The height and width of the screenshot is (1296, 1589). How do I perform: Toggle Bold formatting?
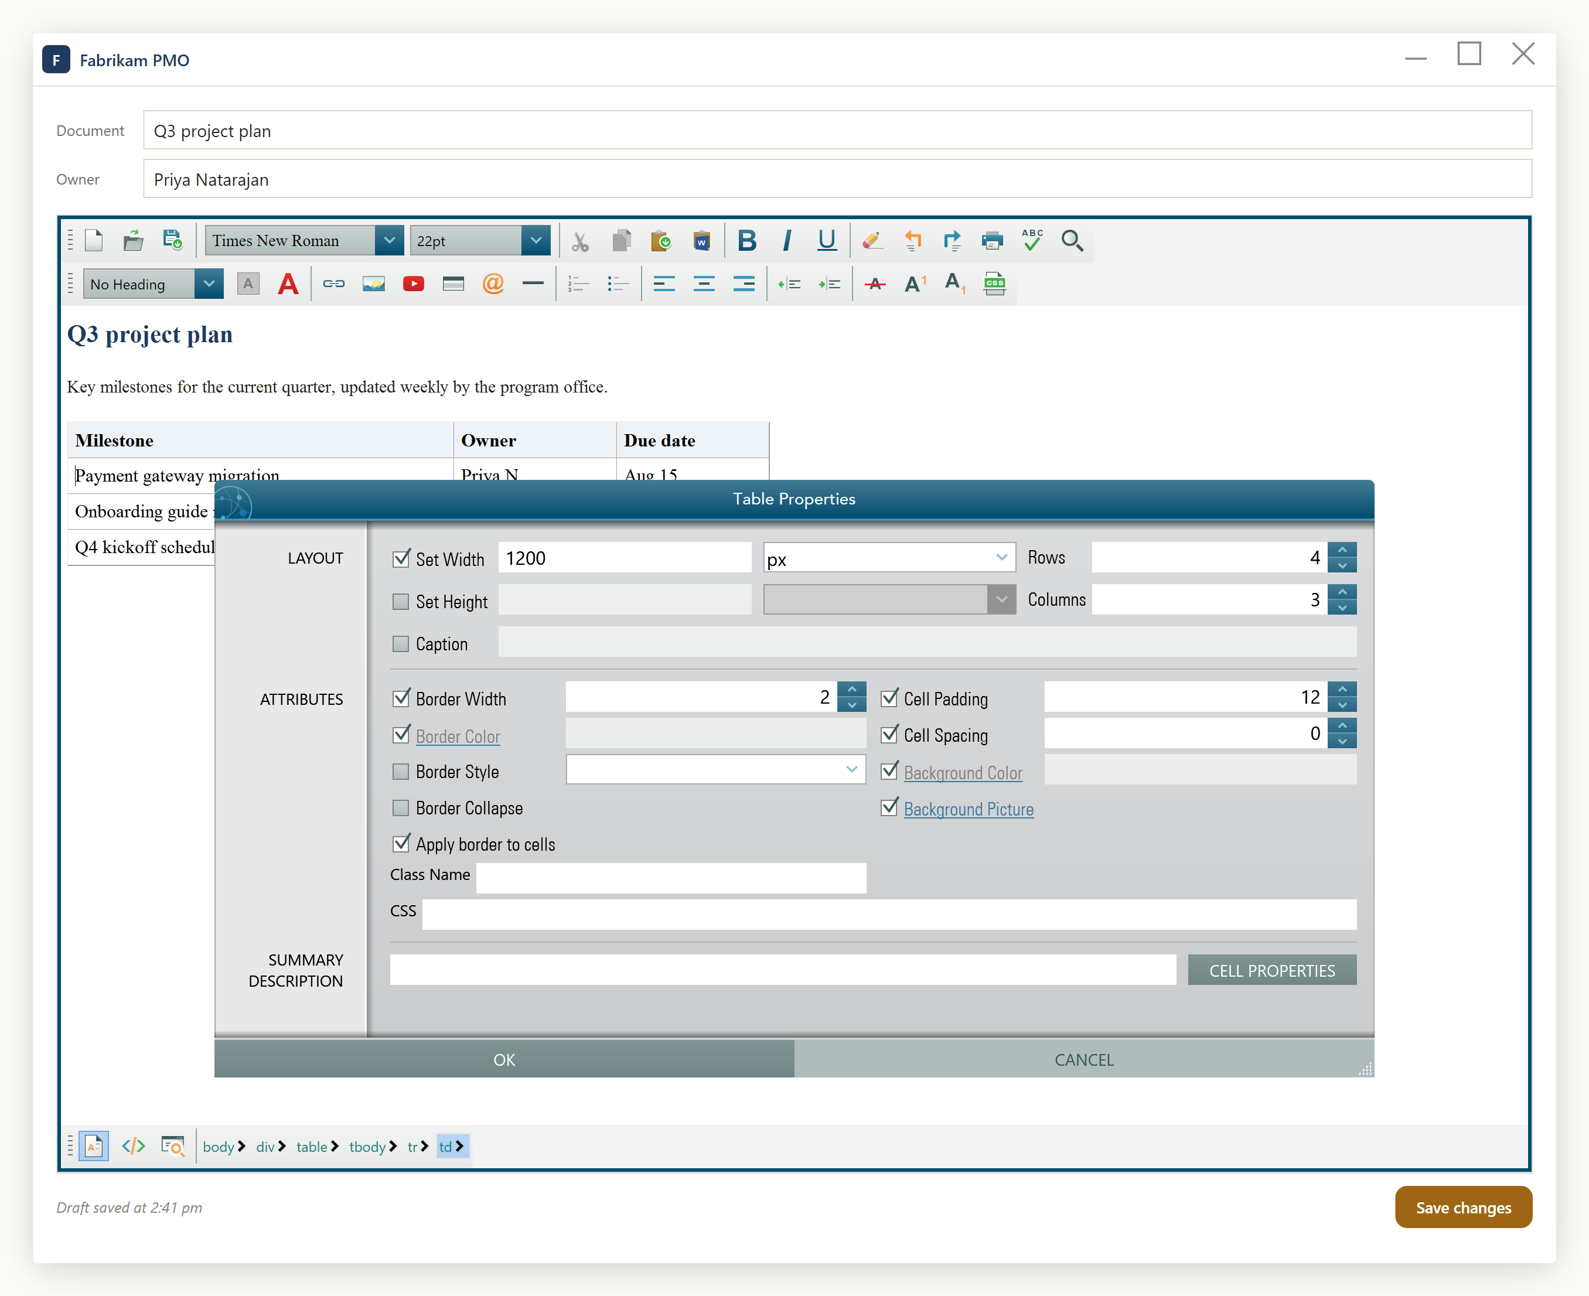coord(747,240)
